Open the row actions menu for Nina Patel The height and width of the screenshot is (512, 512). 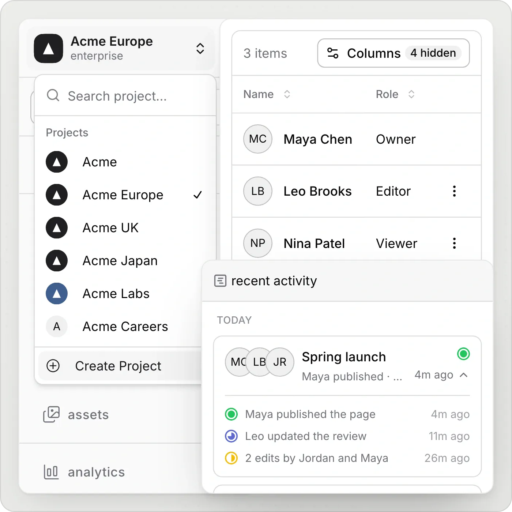[x=454, y=243]
